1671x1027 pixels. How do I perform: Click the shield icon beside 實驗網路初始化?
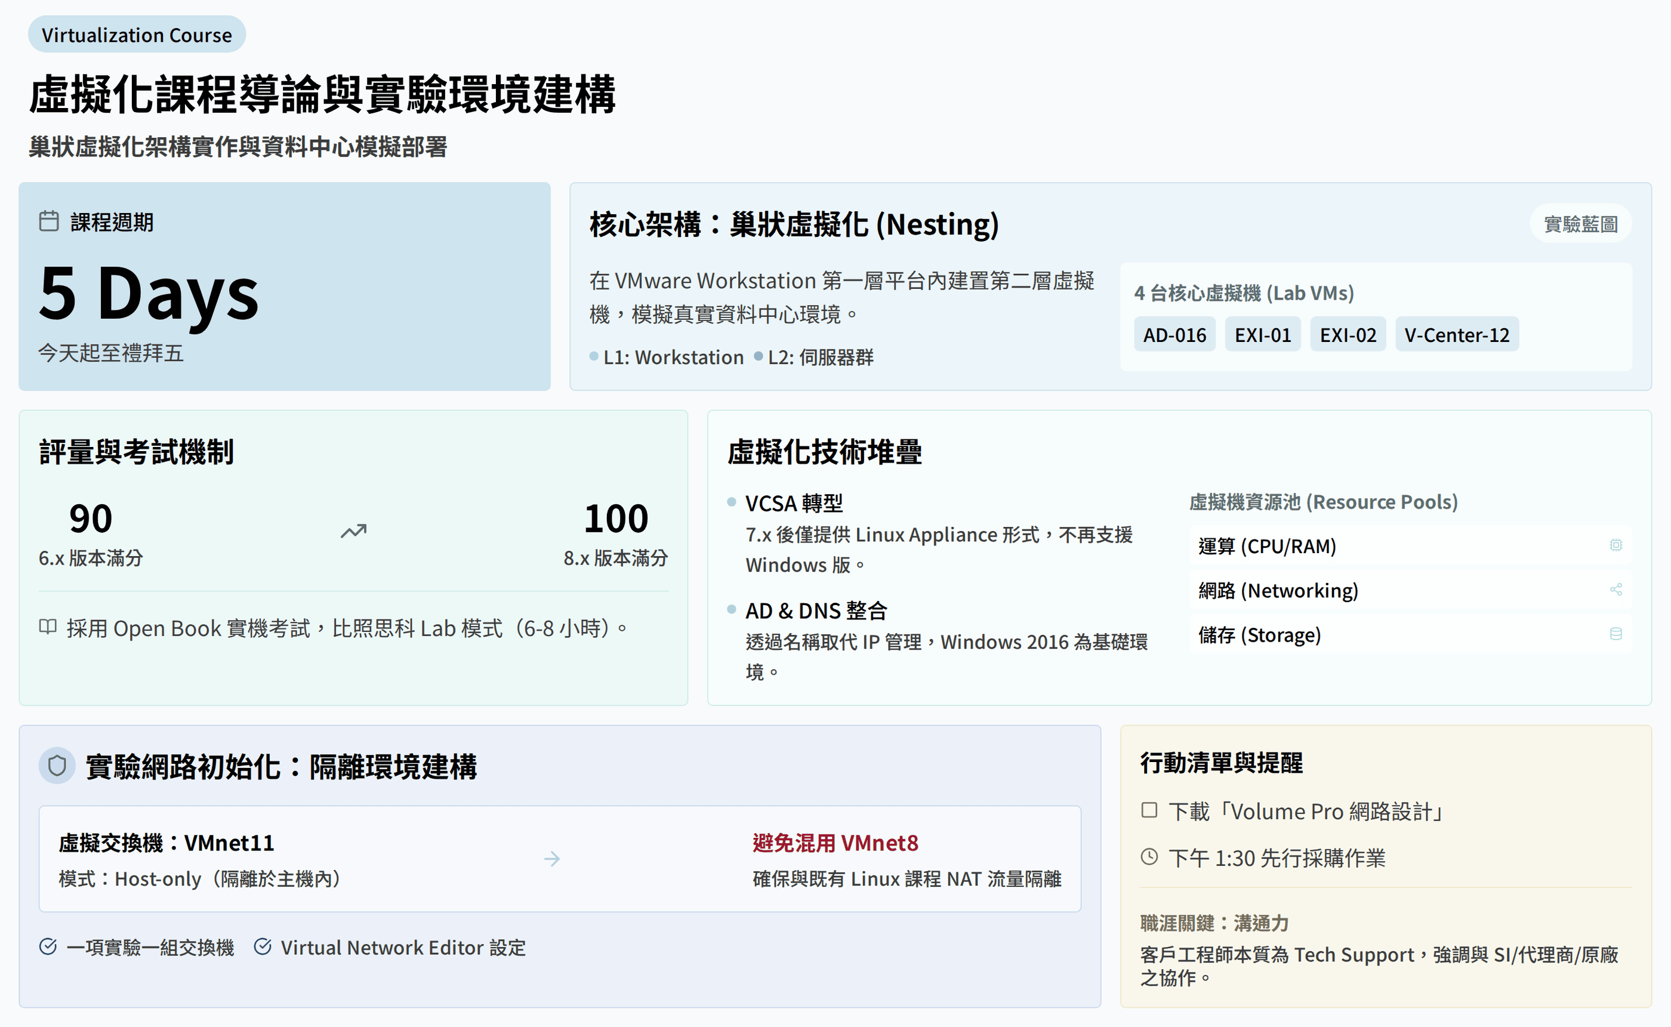[x=57, y=766]
